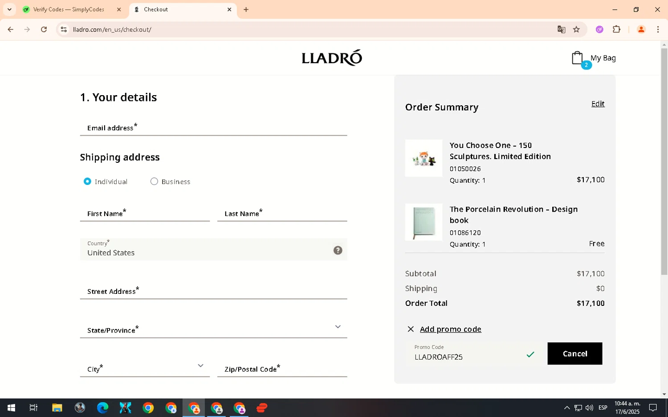Viewport: 668px width, 417px height.
Task: Open the volume control in system tray
Action: point(589,408)
